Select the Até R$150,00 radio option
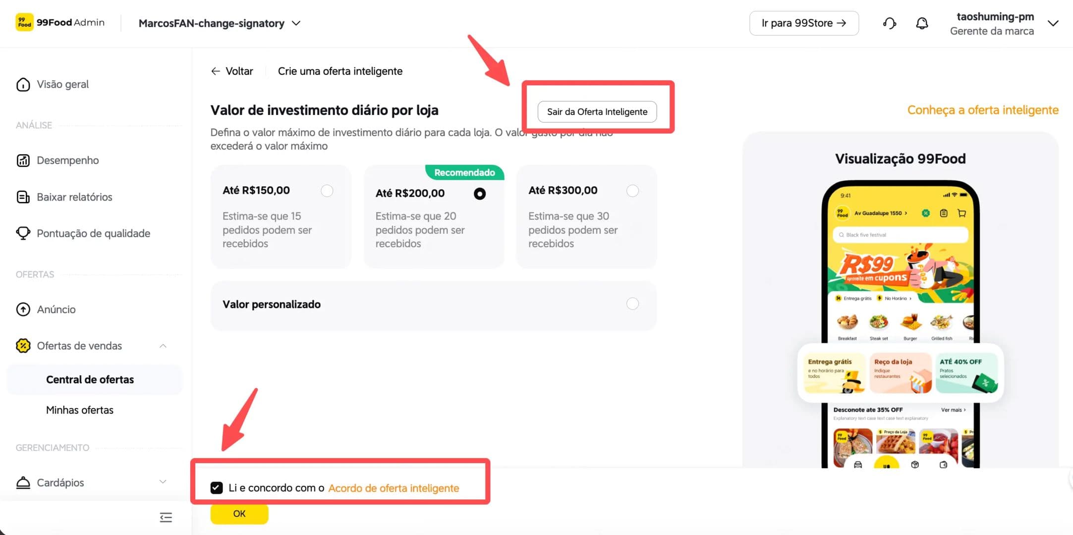The height and width of the screenshot is (535, 1073). [327, 191]
